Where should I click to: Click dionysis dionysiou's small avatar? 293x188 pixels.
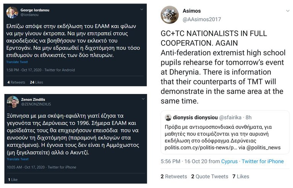pyautogui.click(x=168, y=117)
